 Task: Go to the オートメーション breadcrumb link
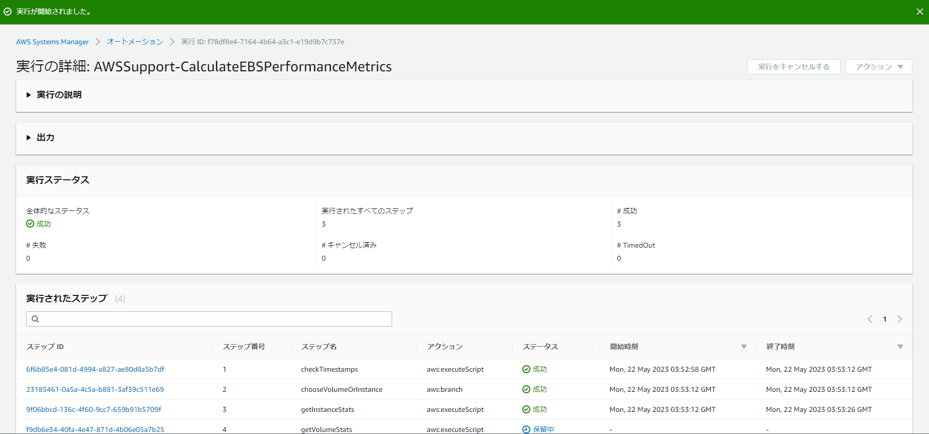tap(135, 42)
